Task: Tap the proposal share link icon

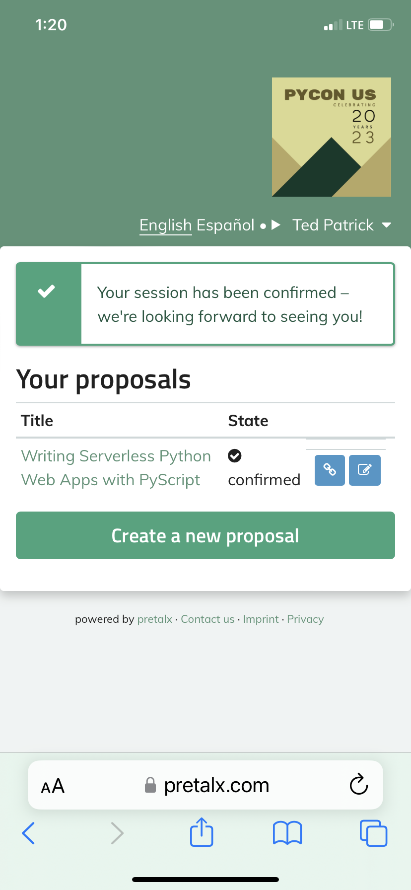Action: [x=330, y=470]
